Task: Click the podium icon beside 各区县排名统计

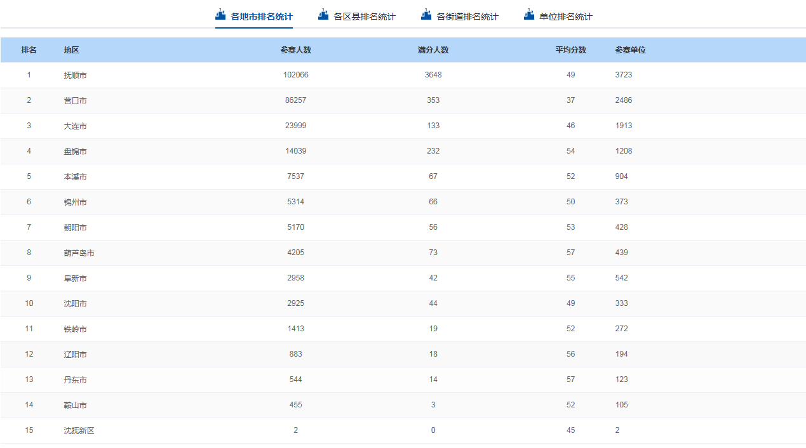Action: tap(323, 15)
